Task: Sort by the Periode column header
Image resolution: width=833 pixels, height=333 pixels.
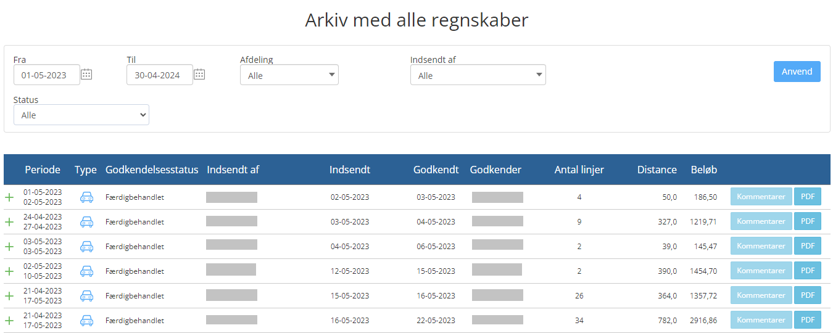Action: pyautogui.click(x=43, y=170)
